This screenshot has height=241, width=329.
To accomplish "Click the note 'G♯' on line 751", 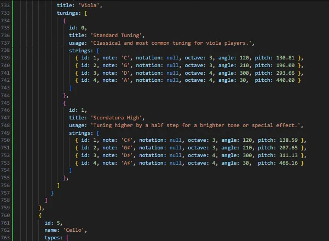I will click(127, 148).
